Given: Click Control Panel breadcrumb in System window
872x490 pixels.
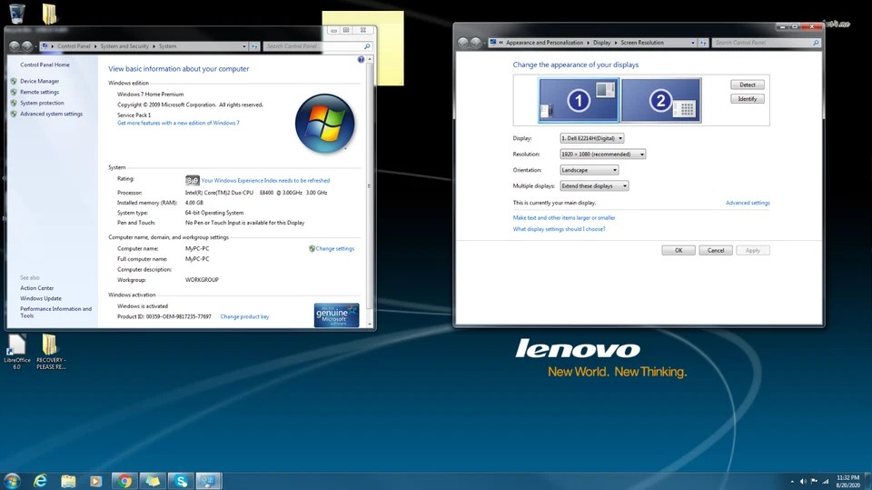Looking at the screenshot, I should [x=74, y=46].
